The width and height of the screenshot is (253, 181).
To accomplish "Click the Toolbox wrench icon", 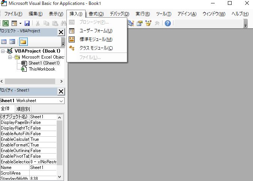I will coord(157,23).
